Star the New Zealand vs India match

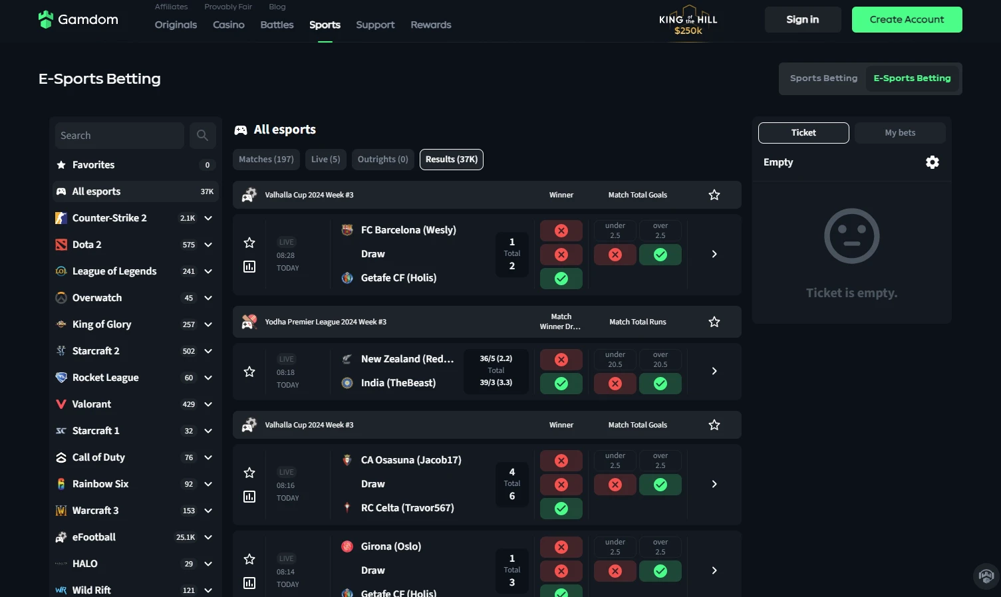249,372
